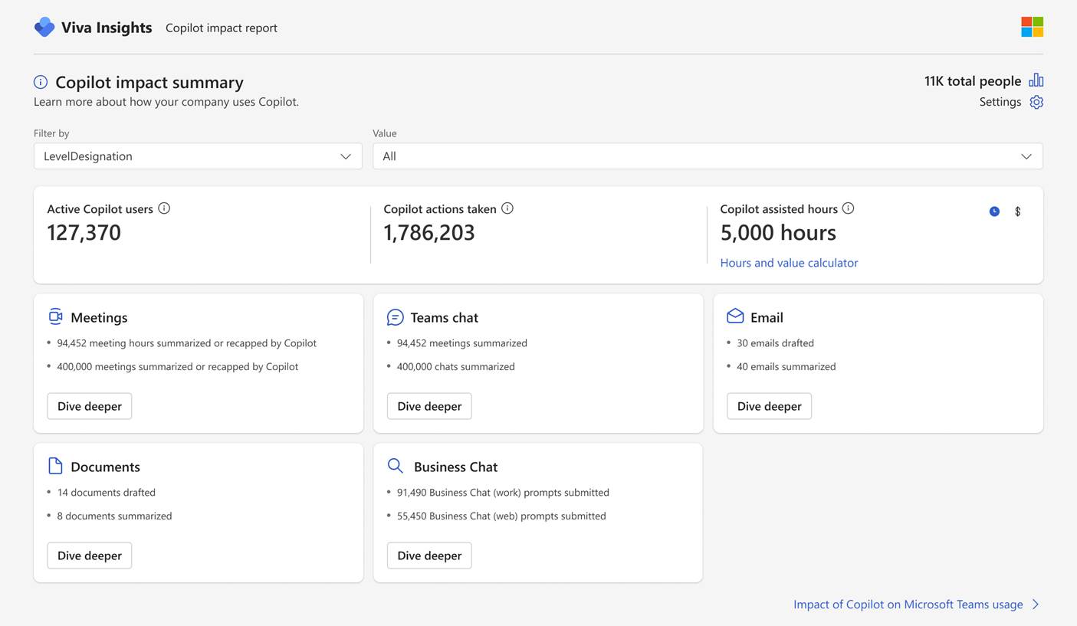Click Dive deeper in the Documents card
This screenshot has height=626, width=1077.
(x=90, y=556)
